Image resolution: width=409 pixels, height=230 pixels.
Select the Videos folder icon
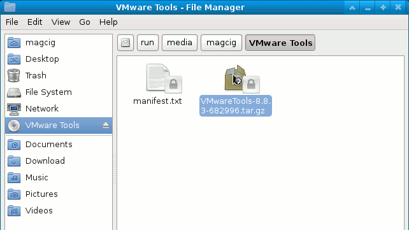[14, 211]
